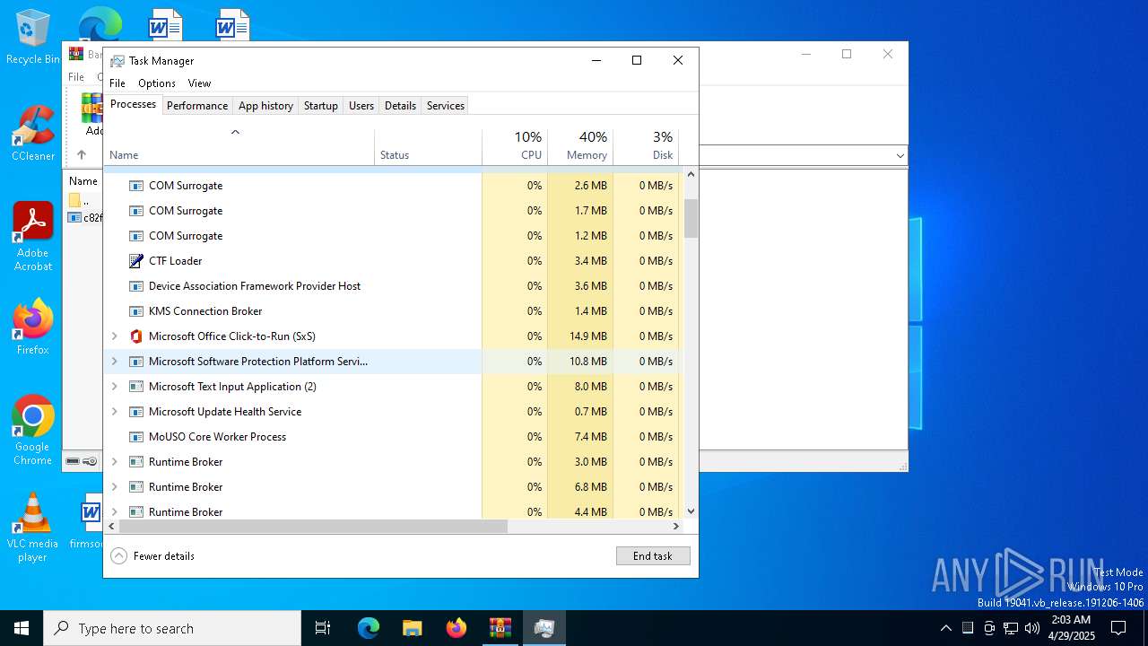The height and width of the screenshot is (646, 1148).
Task: Click the horizontal scrollbar thumb in process list
Action: [313, 527]
